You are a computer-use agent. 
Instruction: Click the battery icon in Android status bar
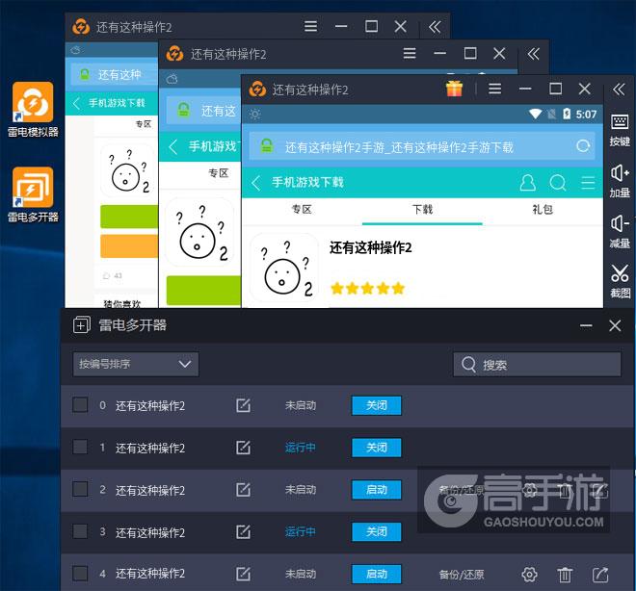(567, 115)
